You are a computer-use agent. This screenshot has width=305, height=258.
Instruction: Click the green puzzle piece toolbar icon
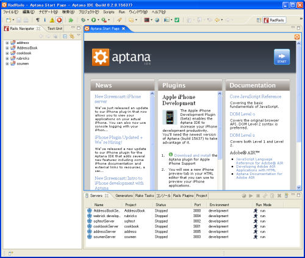[71, 20]
